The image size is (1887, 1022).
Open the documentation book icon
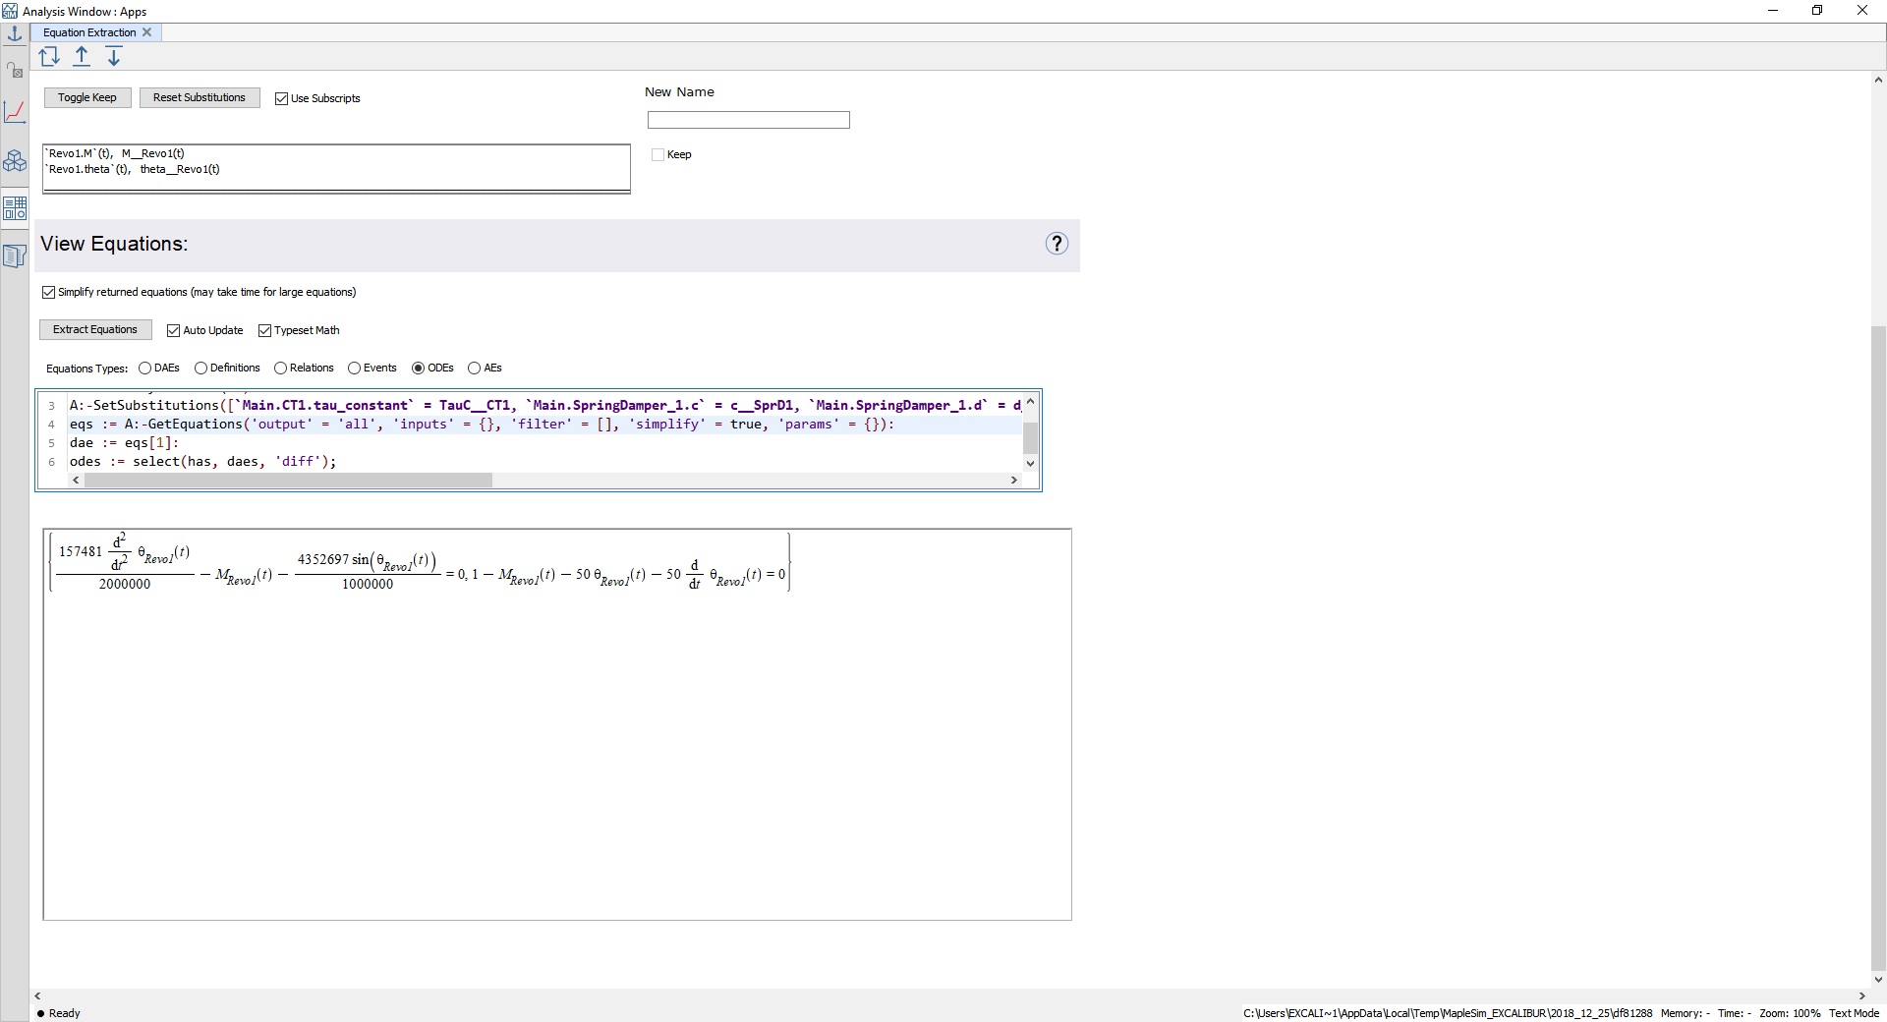[x=15, y=256]
